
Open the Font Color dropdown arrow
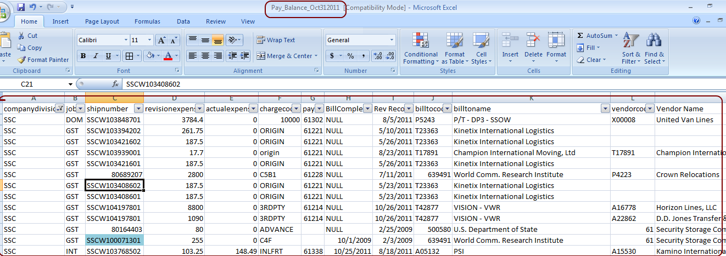[x=177, y=56]
